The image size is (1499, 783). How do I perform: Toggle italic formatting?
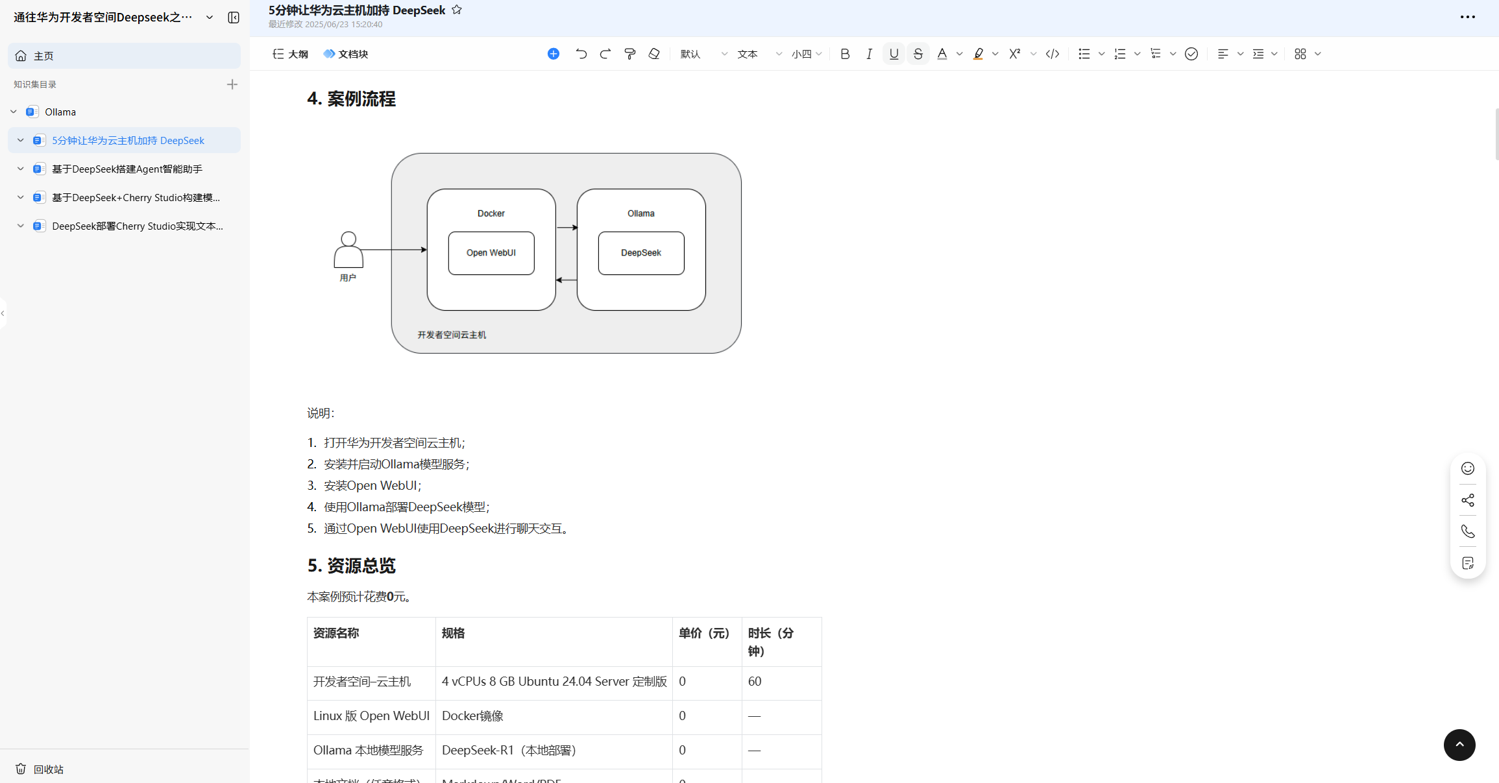click(x=869, y=54)
